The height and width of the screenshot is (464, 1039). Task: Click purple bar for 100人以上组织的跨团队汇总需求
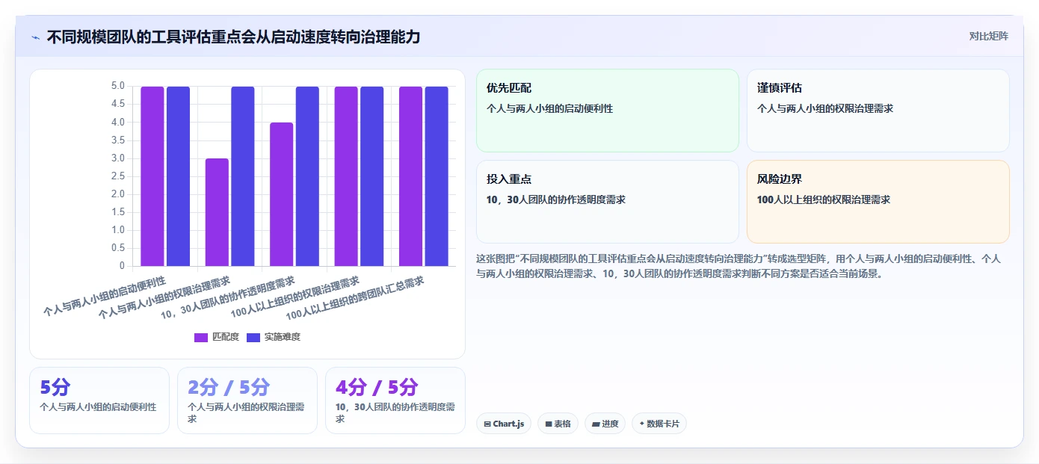(410, 176)
